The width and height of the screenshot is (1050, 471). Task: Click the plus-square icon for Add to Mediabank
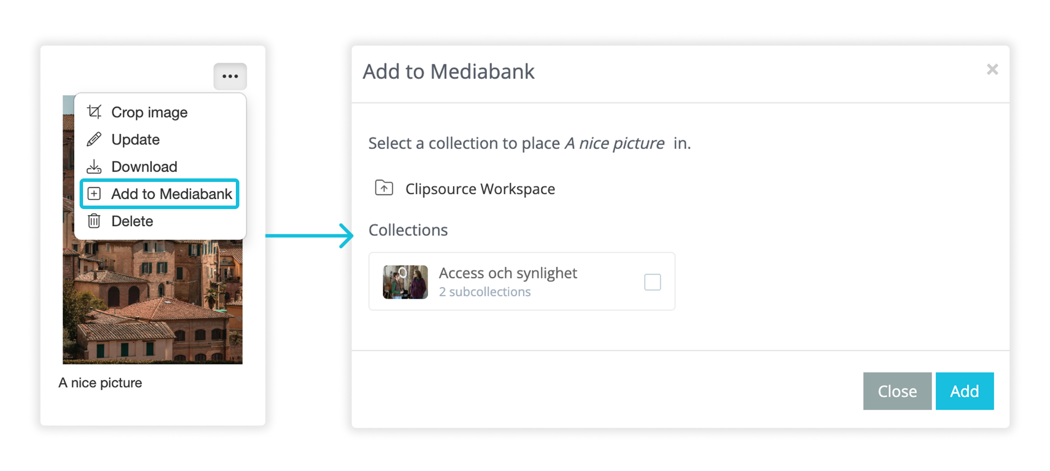pyautogui.click(x=94, y=194)
